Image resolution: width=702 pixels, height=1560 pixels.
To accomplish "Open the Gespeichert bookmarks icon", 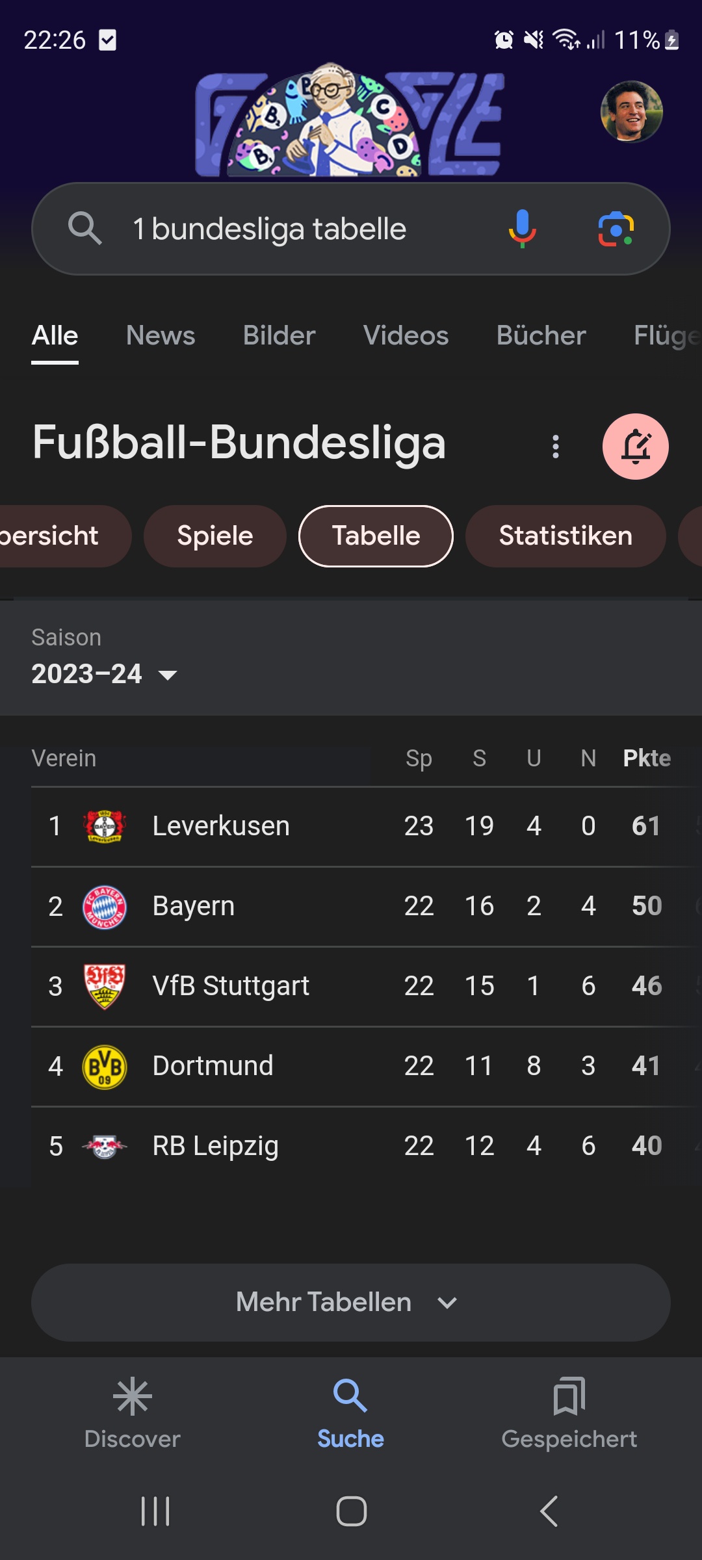I will [x=569, y=1396].
